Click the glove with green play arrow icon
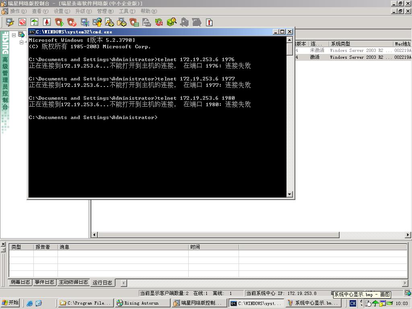This screenshot has width=412, height=309. [x=59, y=22]
